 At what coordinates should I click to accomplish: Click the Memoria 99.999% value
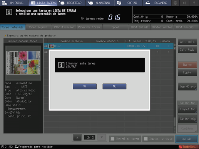click(192, 17)
